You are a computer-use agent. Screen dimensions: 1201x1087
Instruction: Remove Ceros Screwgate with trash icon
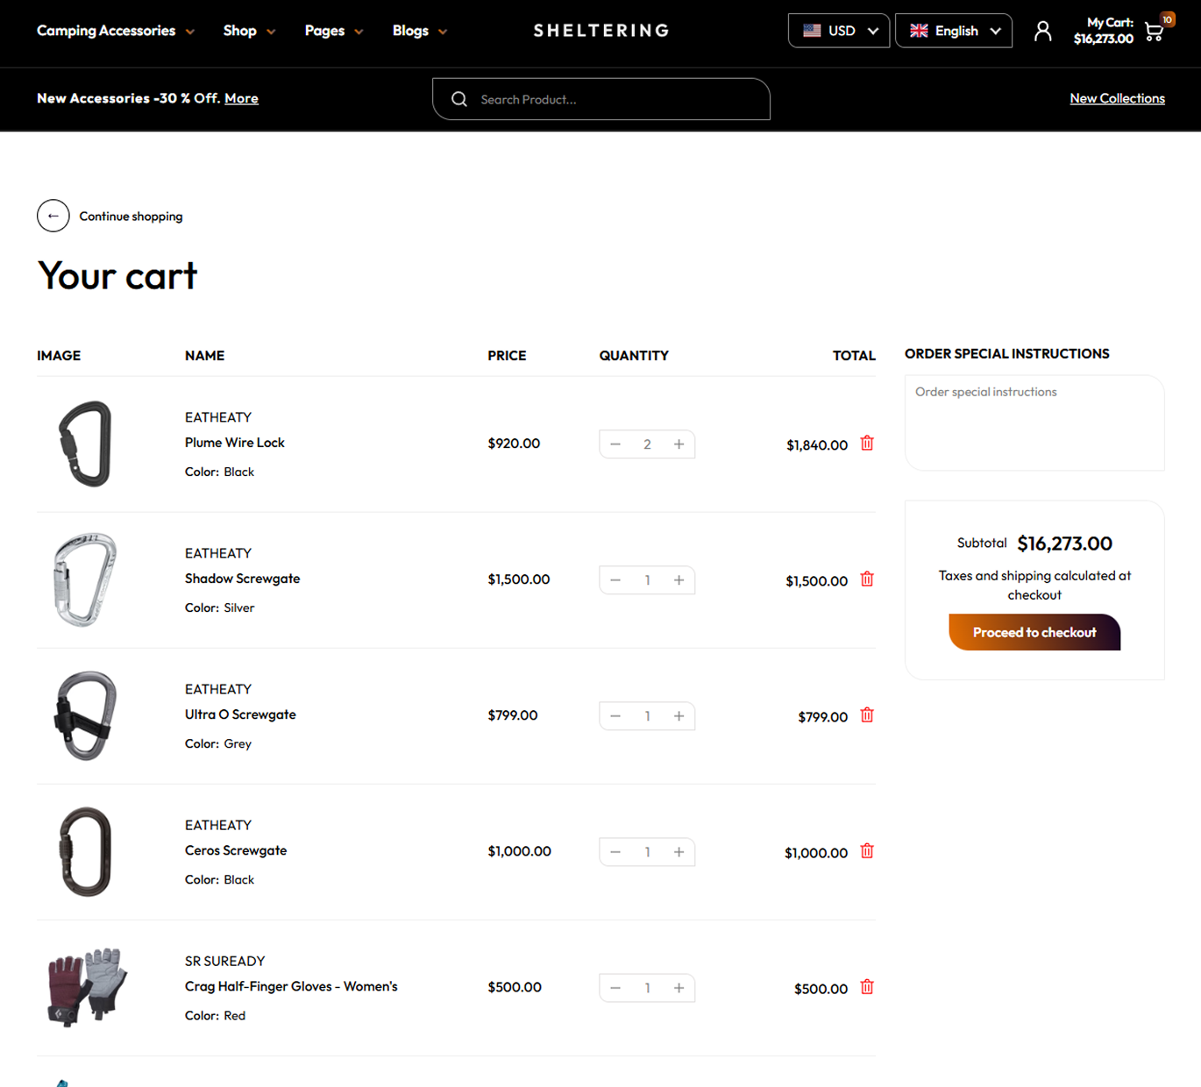867,851
